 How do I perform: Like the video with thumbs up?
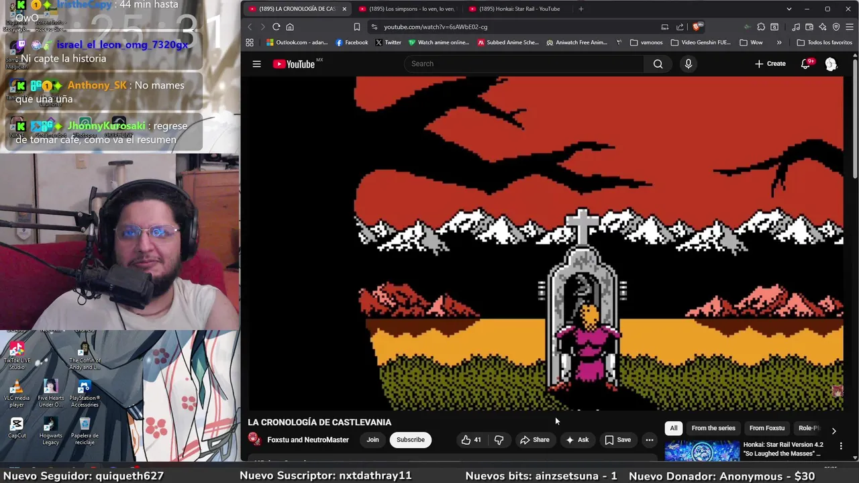coord(471,440)
